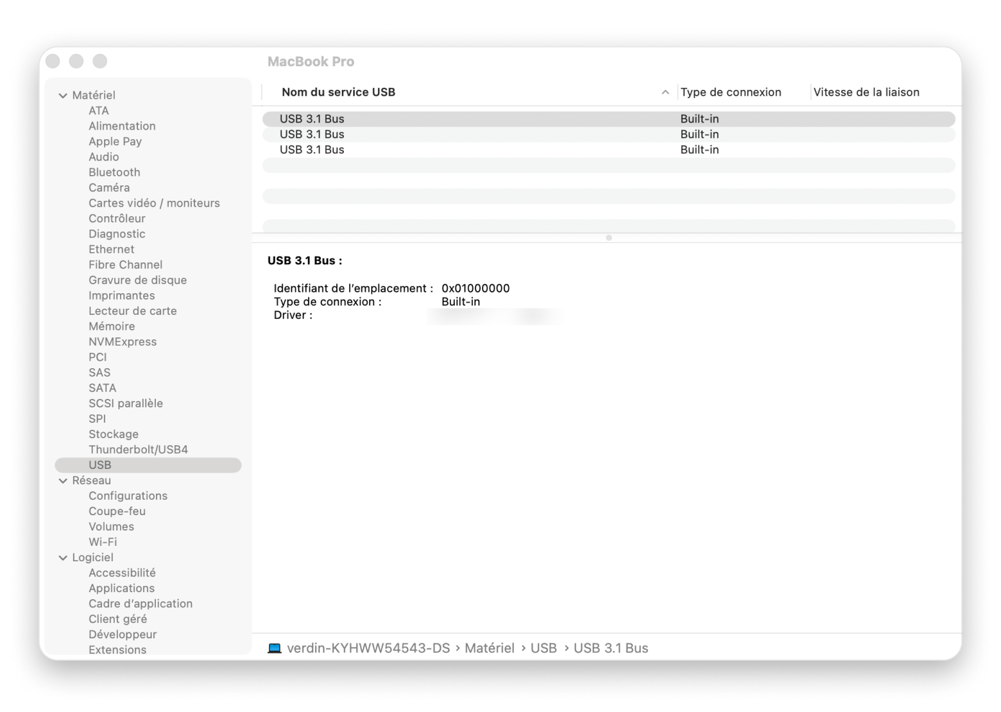Image resolution: width=1001 pixels, height=712 pixels.
Task: Click verdin-KYHWW54543-DS in the path bar
Action: pos(368,648)
